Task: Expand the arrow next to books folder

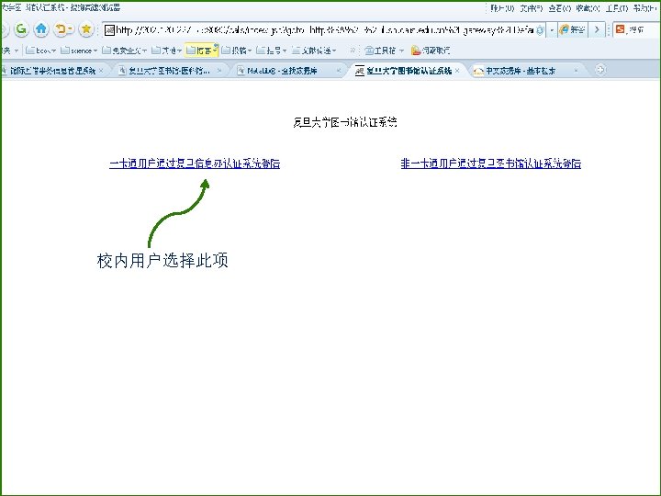Action: click(x=54, y=51)
